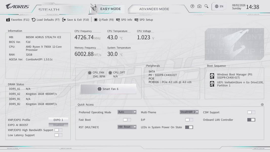Viewport: 270px width, 152px height.
Task: Open the EN language selector
Action: point(219,6)
